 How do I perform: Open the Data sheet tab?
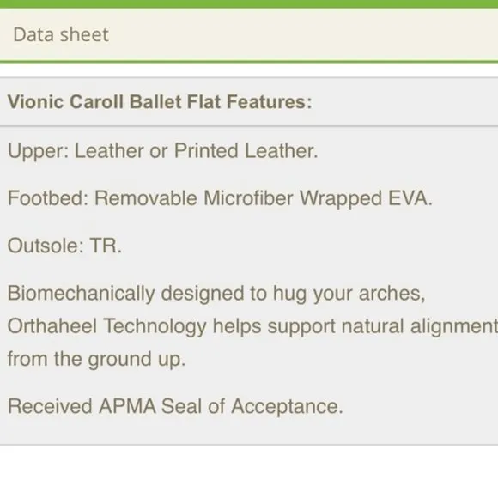tap(61, 34)
